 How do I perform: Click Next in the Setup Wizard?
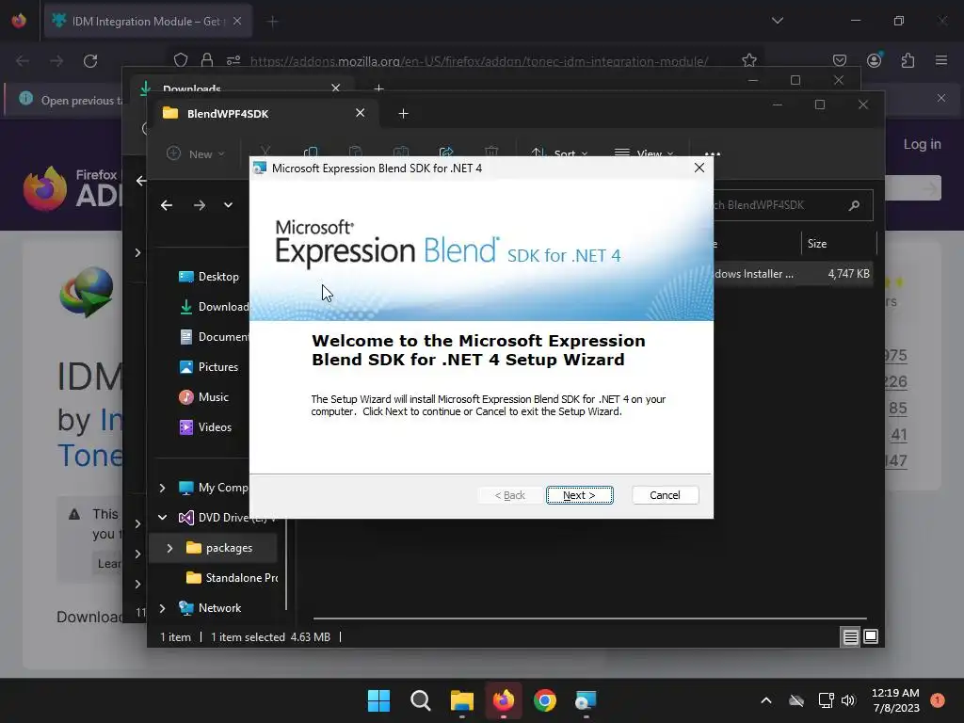(x=579, y=495)
